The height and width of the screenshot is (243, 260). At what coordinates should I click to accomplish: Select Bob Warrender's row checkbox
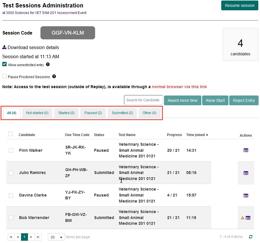(x=11, y=218)
